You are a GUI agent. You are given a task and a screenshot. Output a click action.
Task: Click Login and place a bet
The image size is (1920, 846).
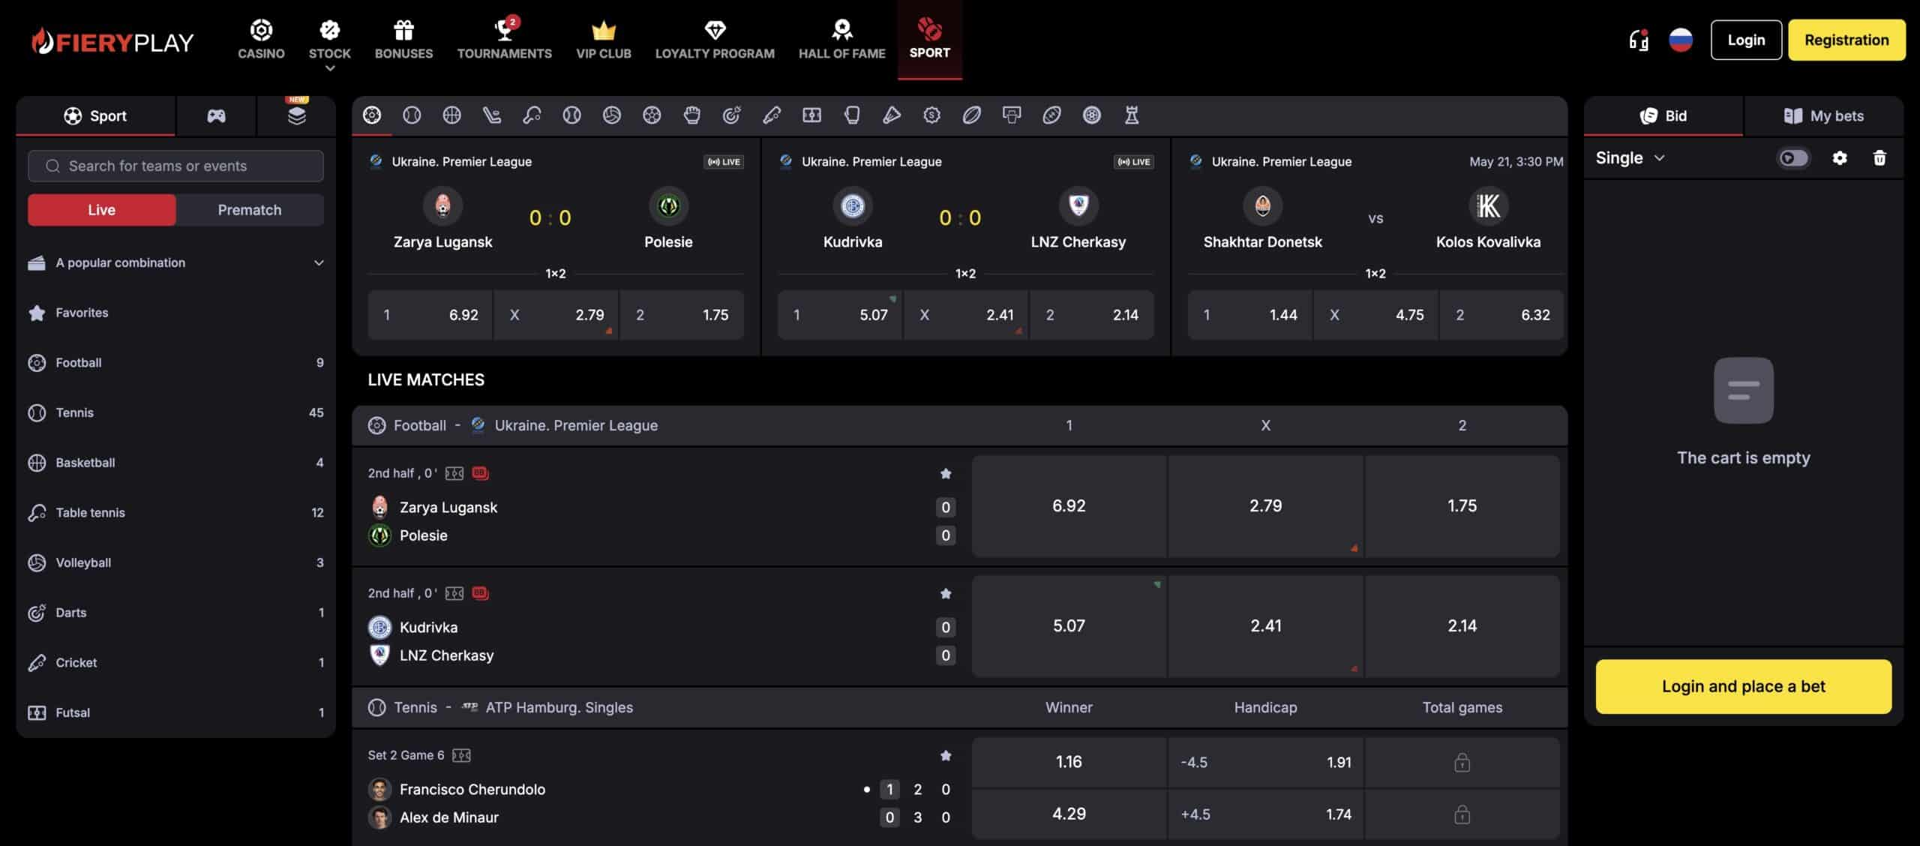tap(1744, 686)
